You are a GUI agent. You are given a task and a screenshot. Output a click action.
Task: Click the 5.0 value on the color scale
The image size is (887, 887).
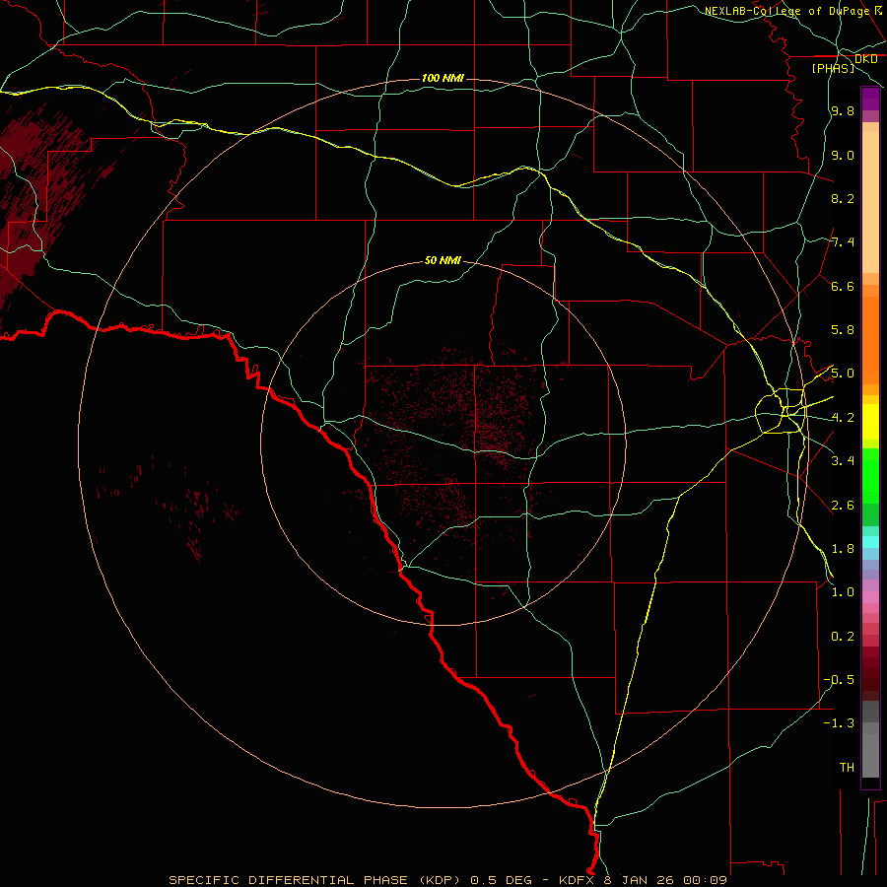[x=843, y=374]
